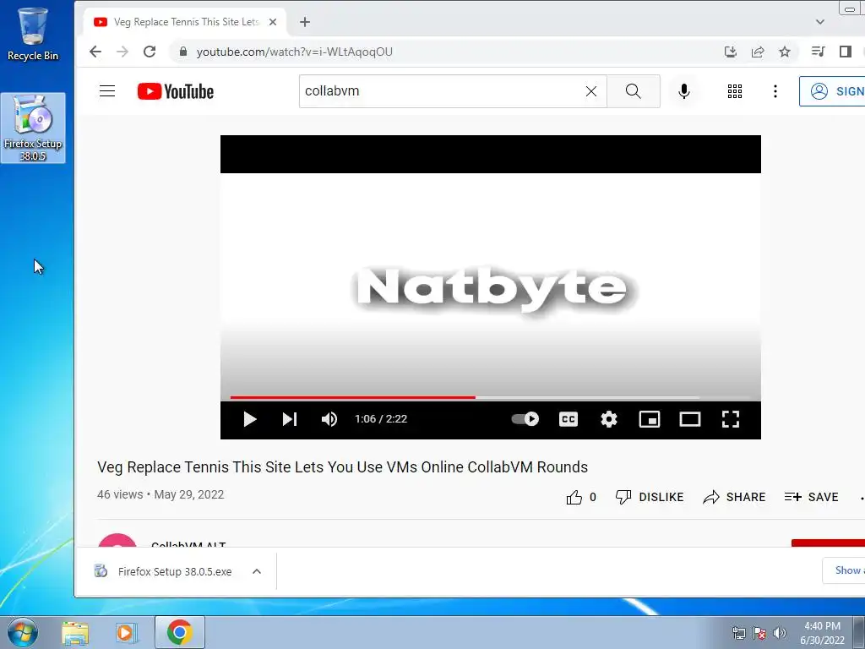Open YouTube guide hamburger menu
865x649 pixels.
pyautogui.click(x=107, y=91)
